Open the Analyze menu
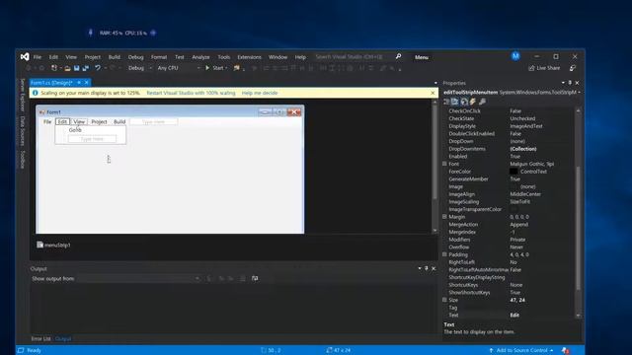Image resolution: width=632 pixels, height=355 pixels. [200, 57]
